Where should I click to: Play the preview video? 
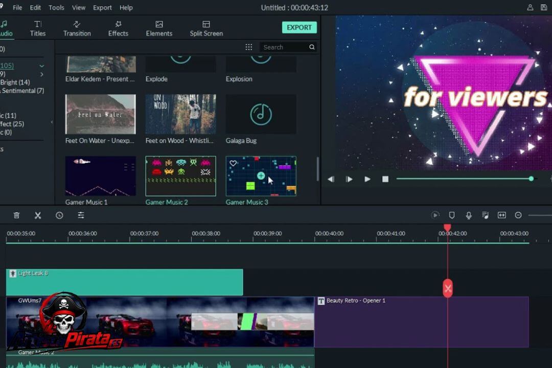click(x=367, y=179)
